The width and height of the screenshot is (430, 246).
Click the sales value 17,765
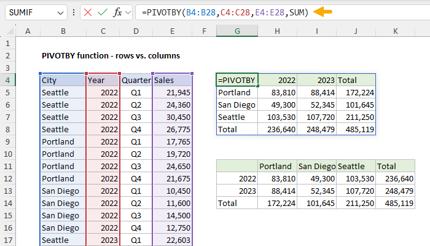point(172,141)
